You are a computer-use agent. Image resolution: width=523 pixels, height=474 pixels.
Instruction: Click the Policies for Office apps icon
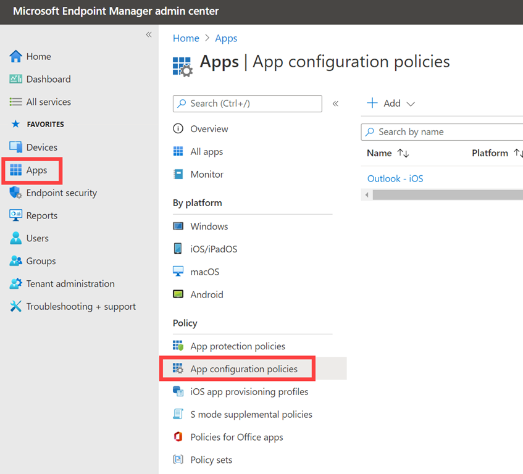178,438
